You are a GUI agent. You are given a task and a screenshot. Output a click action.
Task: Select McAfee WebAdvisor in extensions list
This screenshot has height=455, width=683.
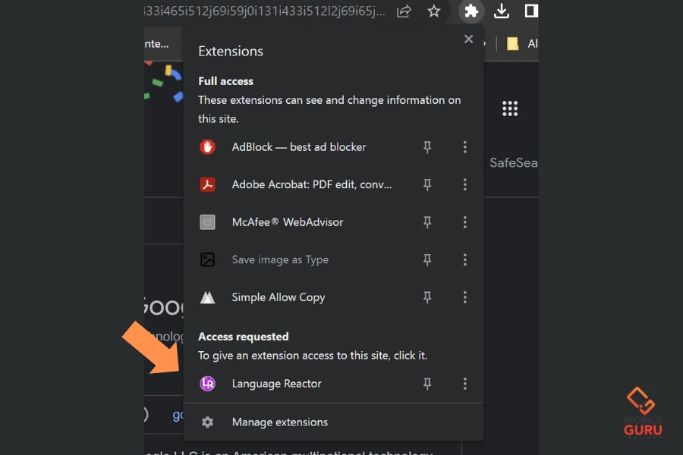pos(287,222)
